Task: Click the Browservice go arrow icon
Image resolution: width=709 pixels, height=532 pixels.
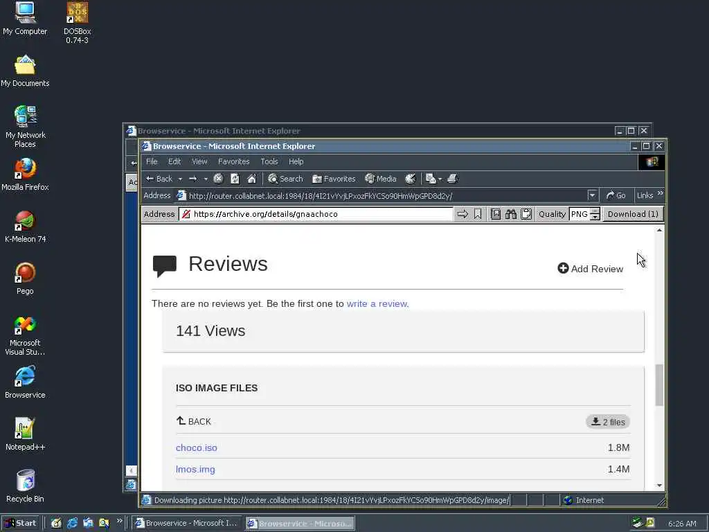Action: coord(462,214)
